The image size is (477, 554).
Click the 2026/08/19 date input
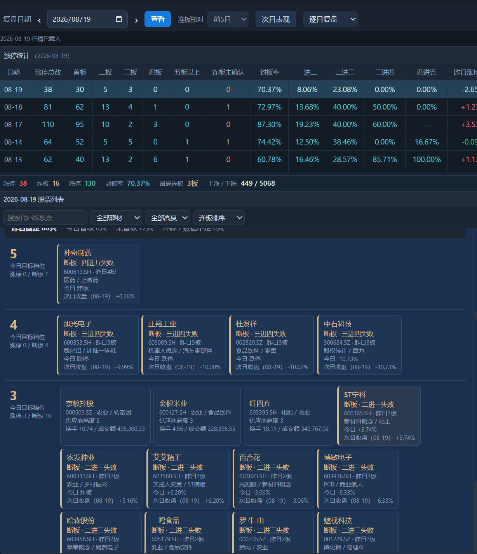pos(87,19)
